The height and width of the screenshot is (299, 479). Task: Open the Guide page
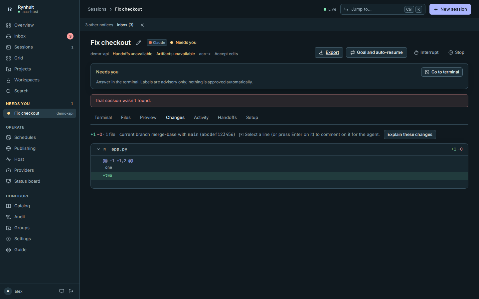pos(40,250)
